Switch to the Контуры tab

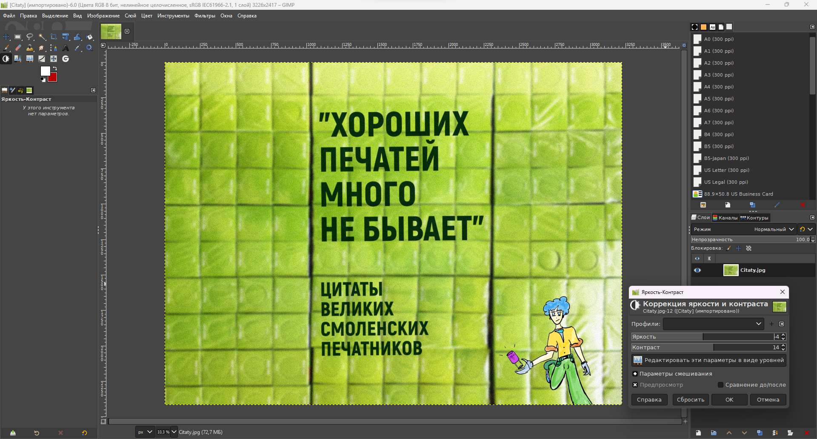pos(754,218)
